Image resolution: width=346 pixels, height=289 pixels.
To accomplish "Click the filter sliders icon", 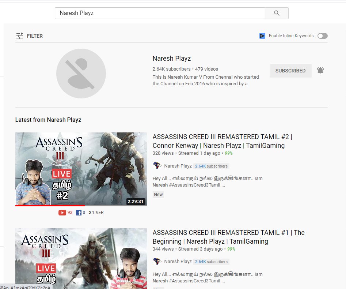I will tap(20, 36).
